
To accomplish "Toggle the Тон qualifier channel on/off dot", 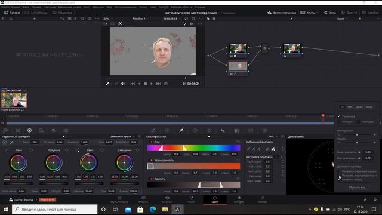I will 151,142.
